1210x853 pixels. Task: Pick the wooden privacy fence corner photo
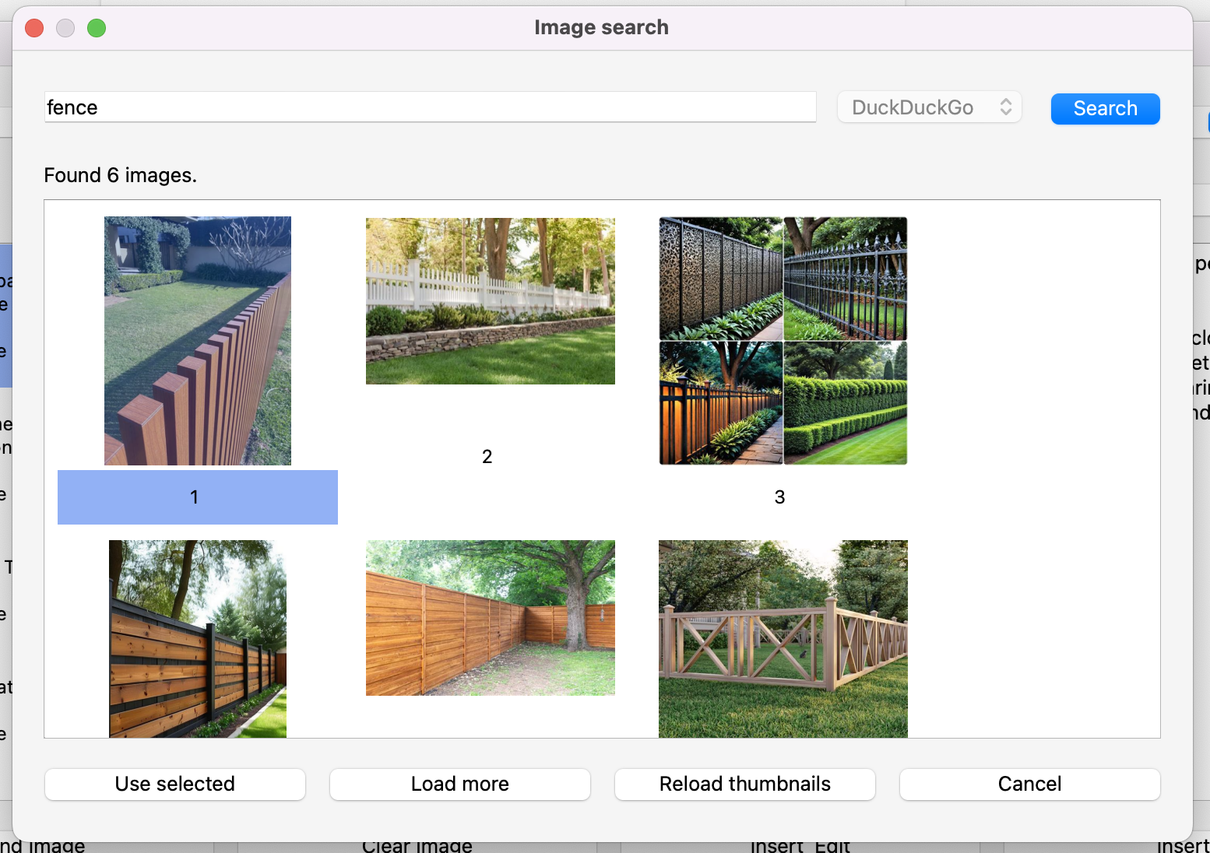point(490,618)
